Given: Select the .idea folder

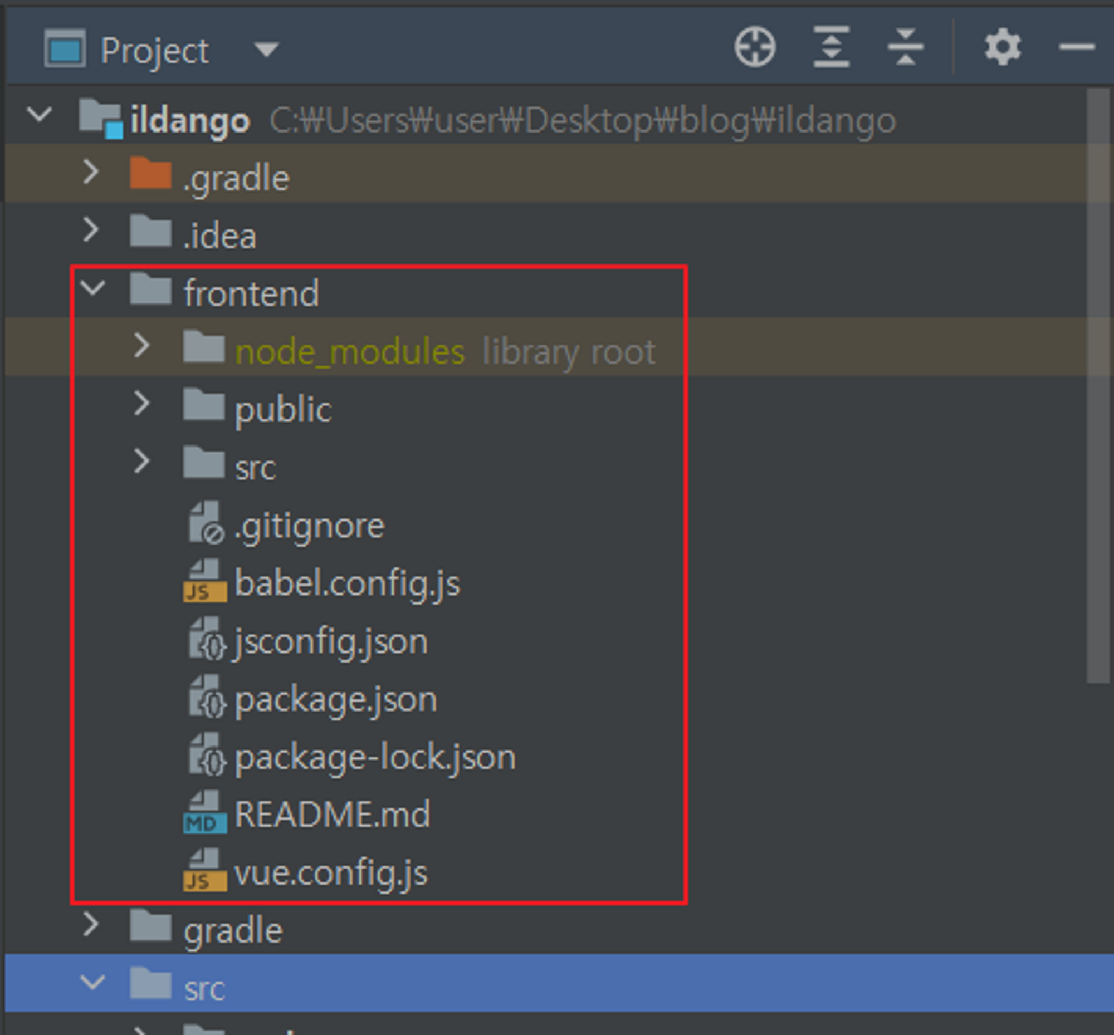Looking at the screenshot, I should 219,236.
